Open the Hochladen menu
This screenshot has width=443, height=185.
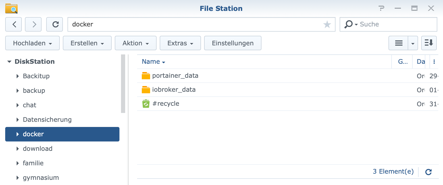[x=32, y=43]
